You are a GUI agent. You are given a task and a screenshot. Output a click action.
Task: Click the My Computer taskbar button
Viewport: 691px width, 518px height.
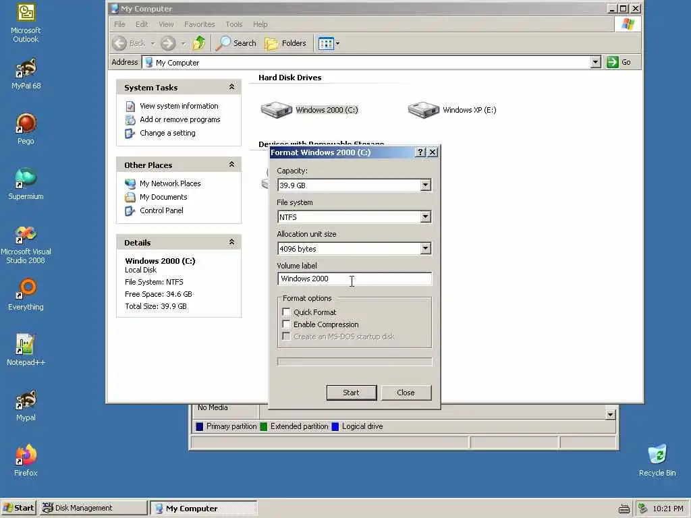coord(204,509)
